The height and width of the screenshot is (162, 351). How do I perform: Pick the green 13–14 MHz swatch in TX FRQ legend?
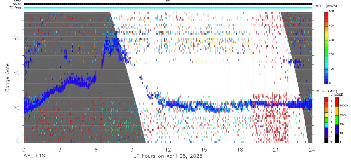326,120
